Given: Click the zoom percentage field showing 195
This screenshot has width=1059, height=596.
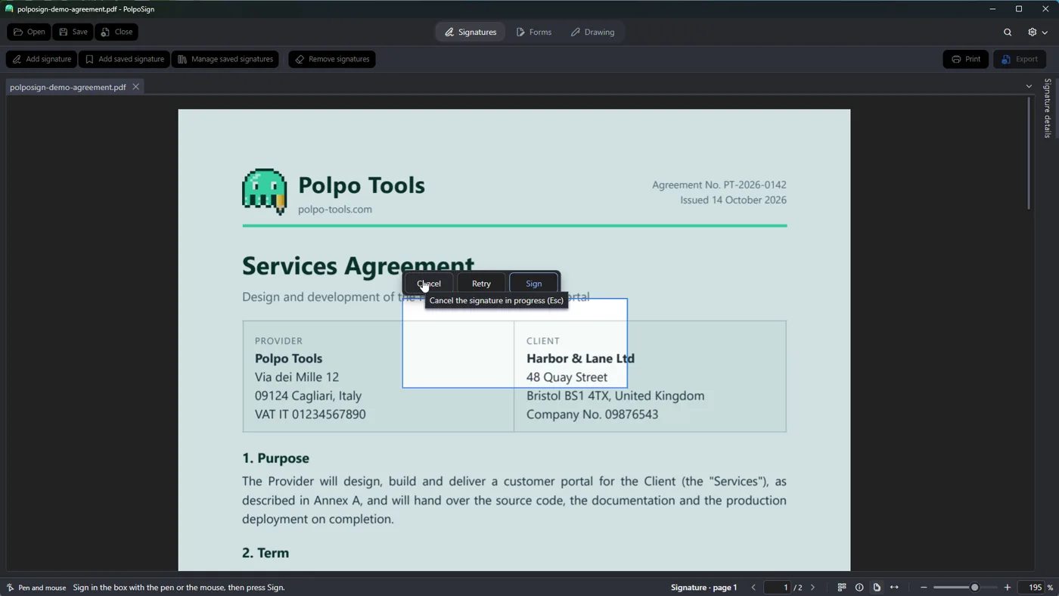Looking at the screenshot, I should 1032,588.
